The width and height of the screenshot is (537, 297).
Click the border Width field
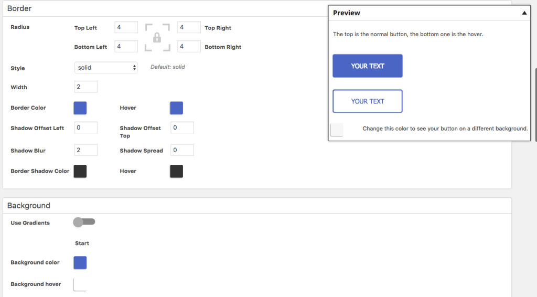[85, 87]
